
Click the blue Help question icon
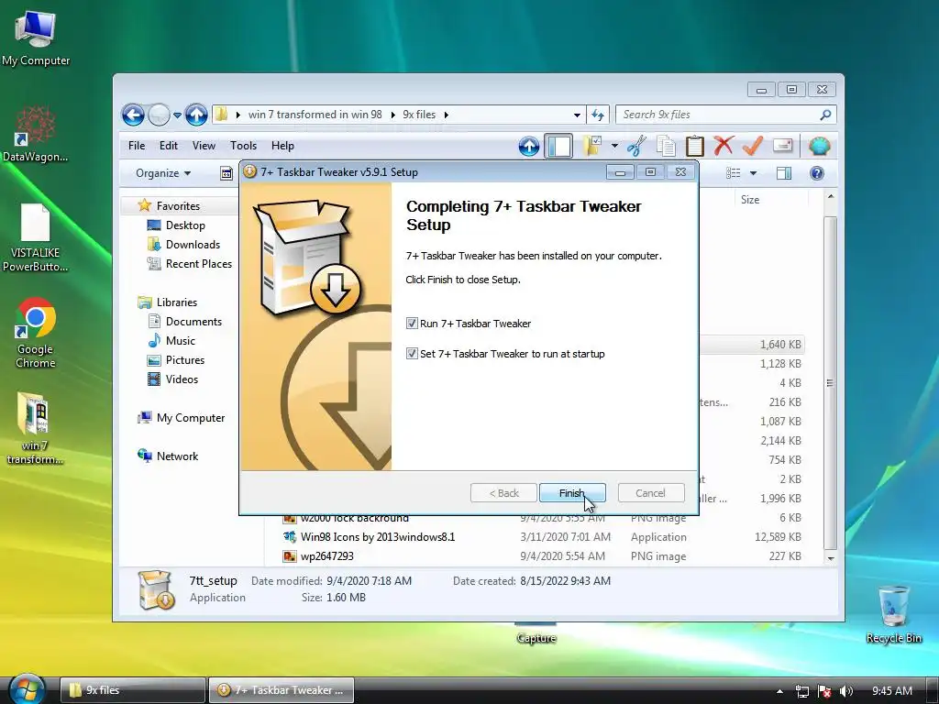(x=817, y=173)
